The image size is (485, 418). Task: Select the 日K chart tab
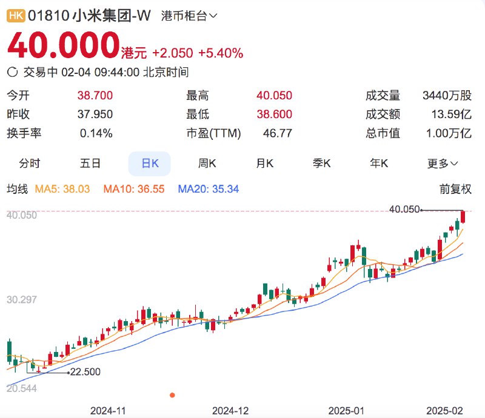pos(150,164)
